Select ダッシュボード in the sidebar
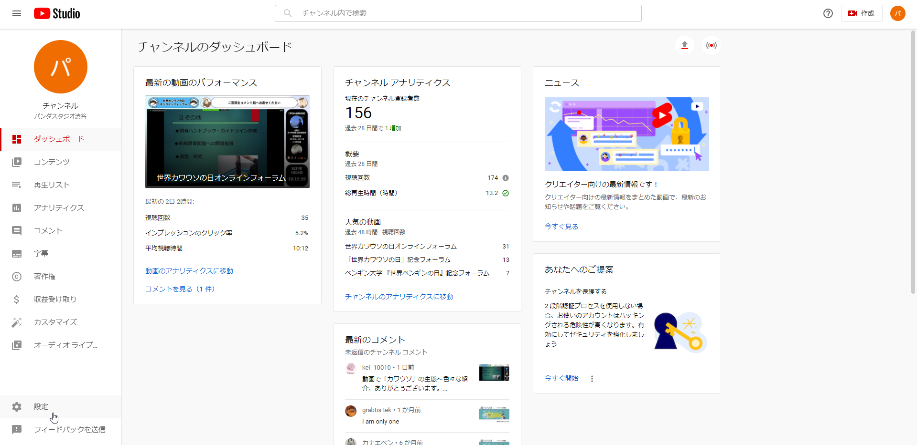This screenshot has width=917, height=445. (61, 139)
